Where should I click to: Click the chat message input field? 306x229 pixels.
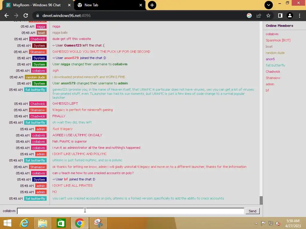131,211
